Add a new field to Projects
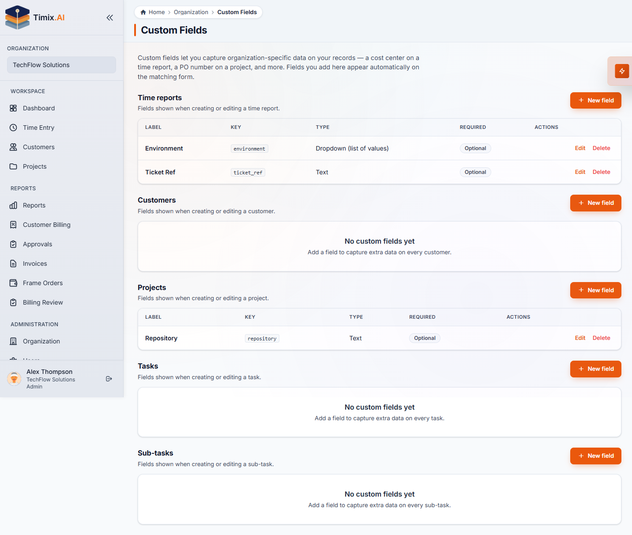The height and width of the screenshot is (535, 632). coord(595,290)
